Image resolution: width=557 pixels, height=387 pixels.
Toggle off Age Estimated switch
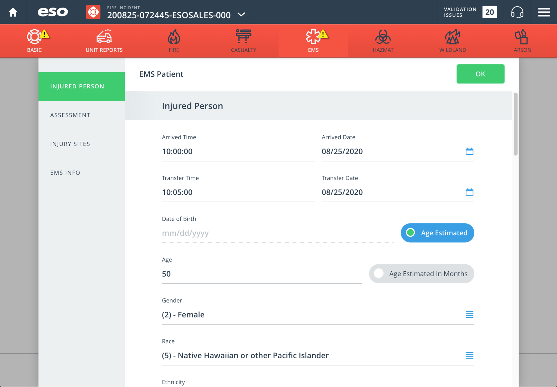tap(437, 233)
